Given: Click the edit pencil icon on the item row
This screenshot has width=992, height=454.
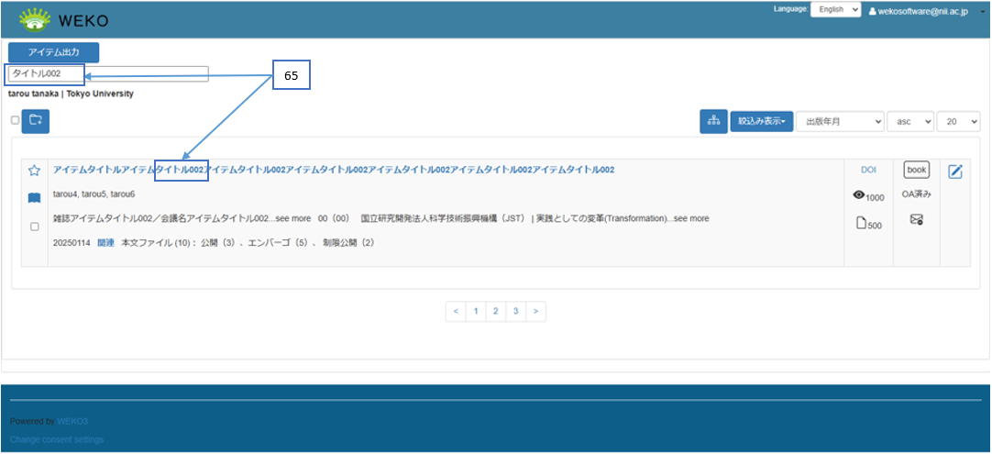Looking at the screenshot, I should [x=954, y=172].
